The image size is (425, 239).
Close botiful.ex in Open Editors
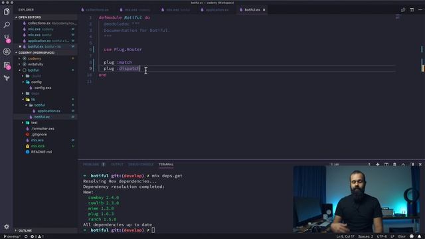(20, 46)
